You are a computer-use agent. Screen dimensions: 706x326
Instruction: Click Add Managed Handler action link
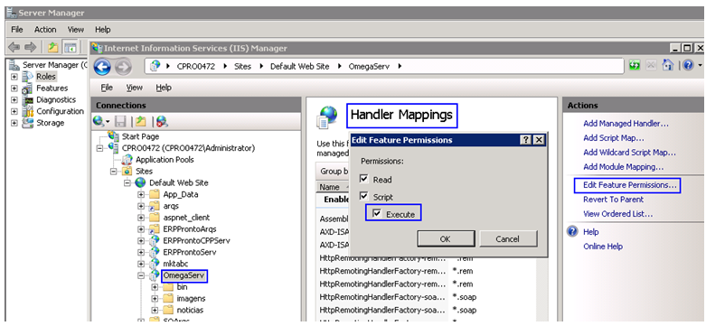click(x=626, y=123)
